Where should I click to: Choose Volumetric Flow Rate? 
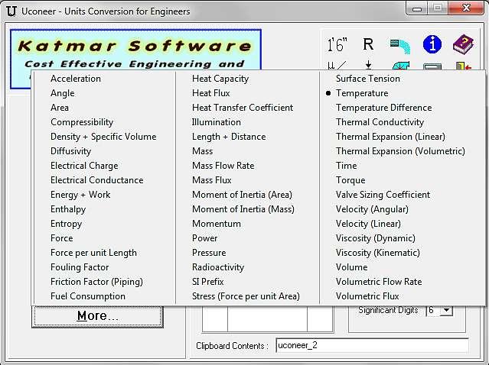pos(379,282)
